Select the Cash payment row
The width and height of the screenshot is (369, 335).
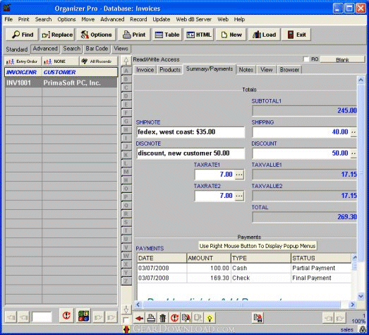click(244, 269)
